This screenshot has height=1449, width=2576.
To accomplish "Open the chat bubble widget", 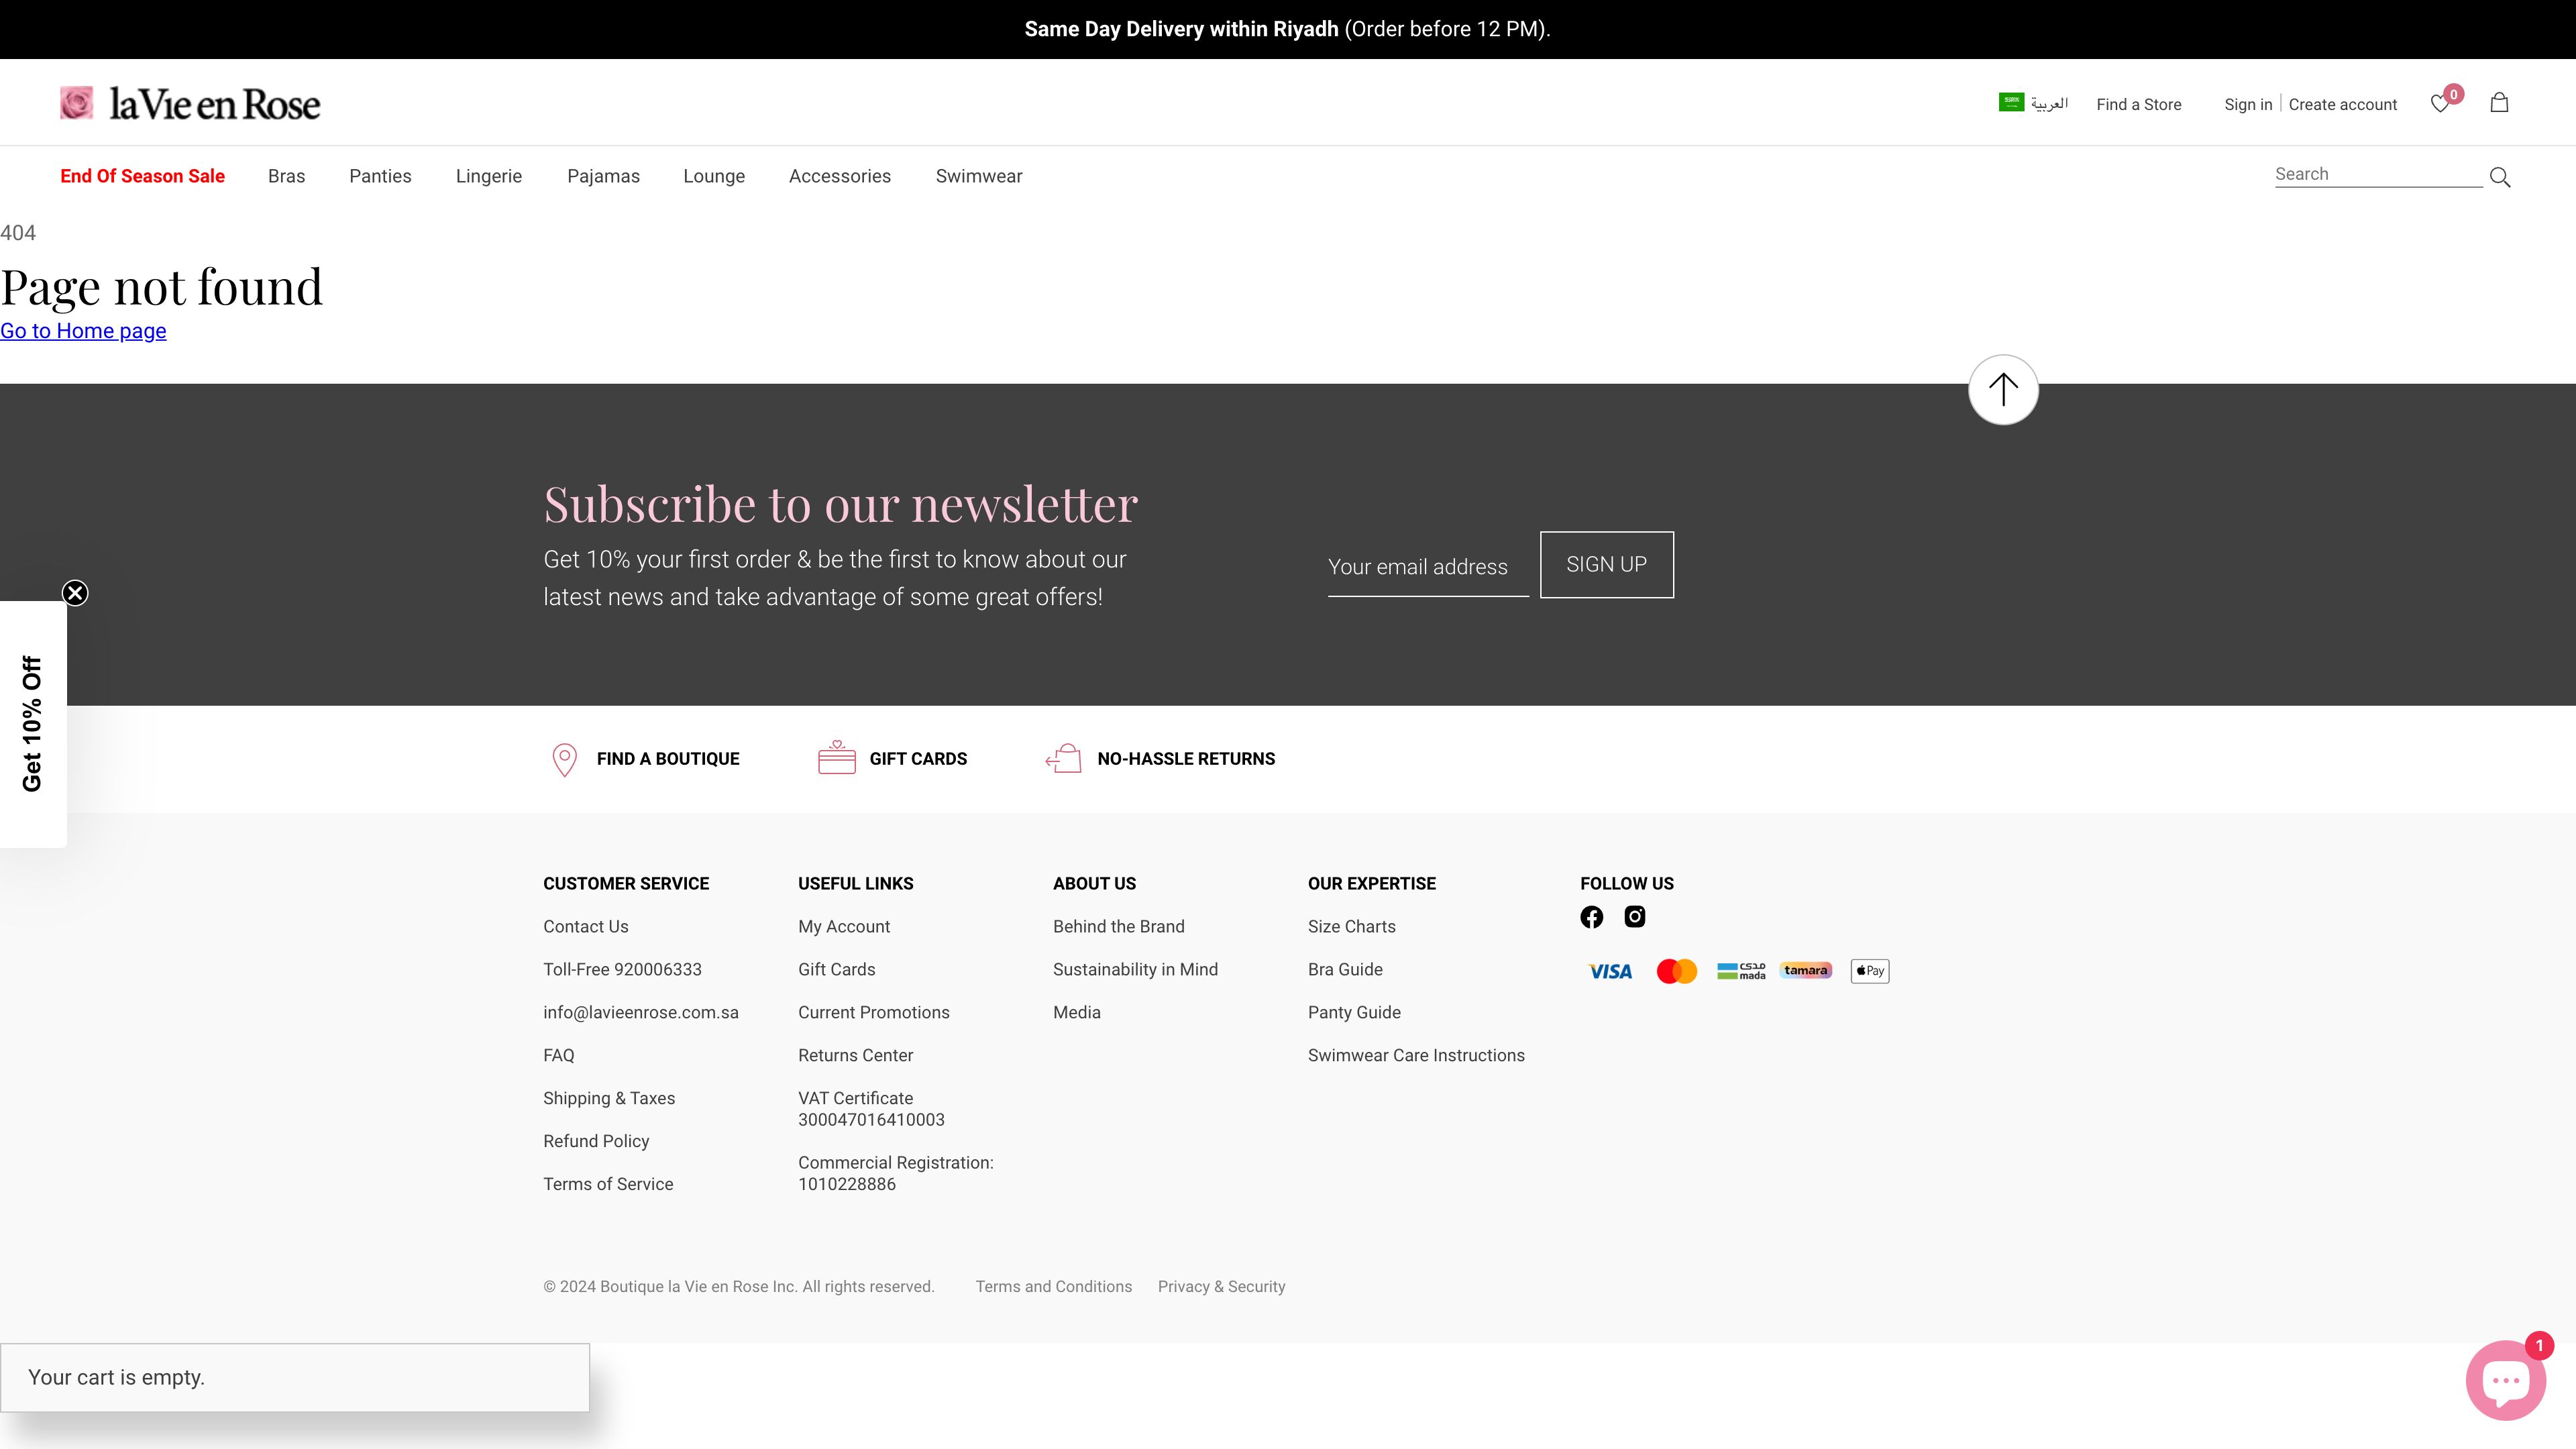I will 2505,1381.
